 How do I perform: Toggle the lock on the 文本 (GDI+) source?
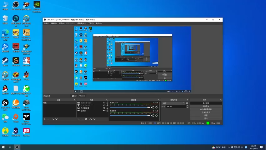click(x=107, y=105)
